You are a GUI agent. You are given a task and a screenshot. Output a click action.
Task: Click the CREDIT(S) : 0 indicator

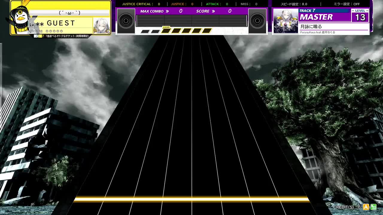tap(347, 207)
